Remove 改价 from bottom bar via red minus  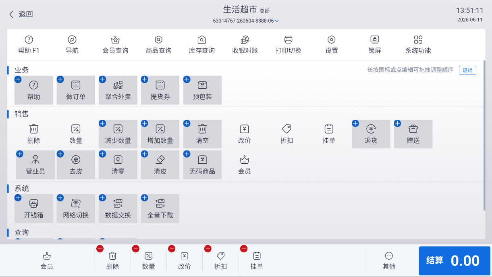pyautogui.click(x=172, y=249)
